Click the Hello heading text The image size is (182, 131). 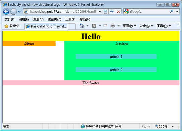point(91,36)
